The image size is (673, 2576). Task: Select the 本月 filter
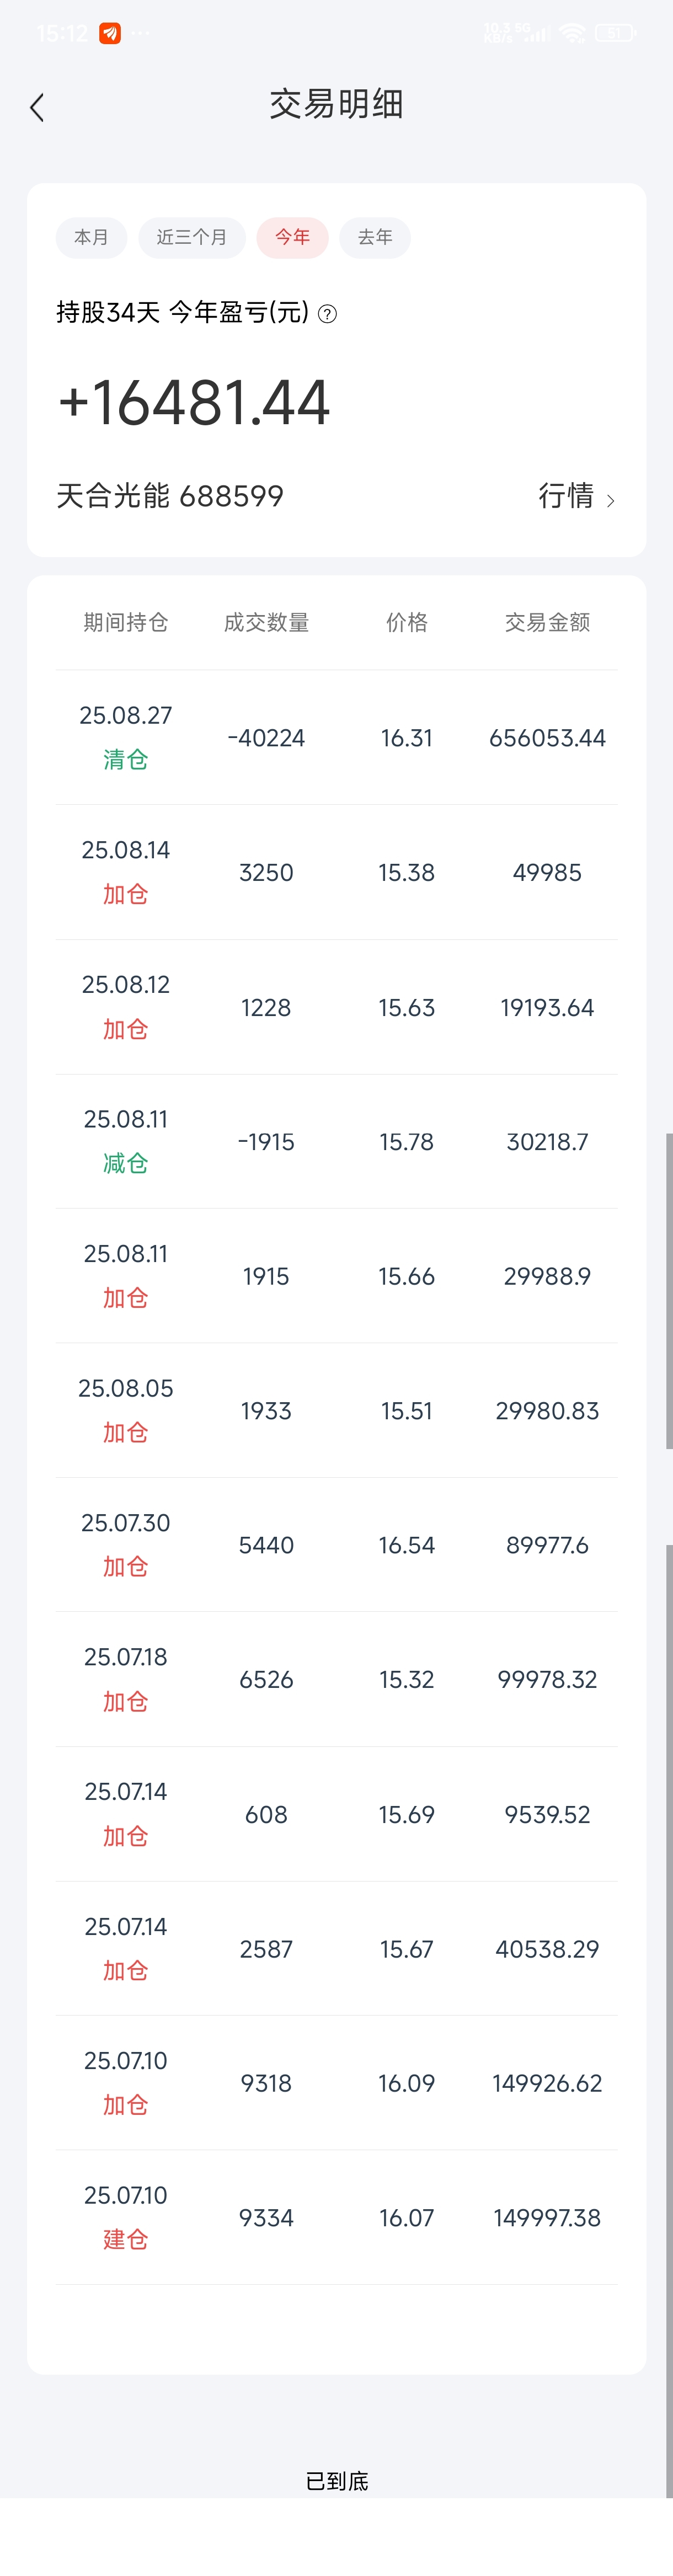pos(91,237)
